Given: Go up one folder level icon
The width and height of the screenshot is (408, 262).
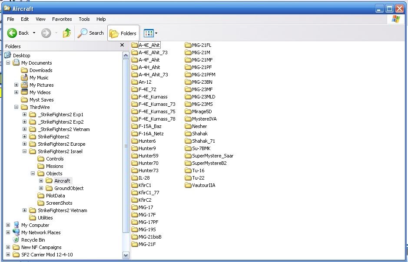Looking at the screenshot, I should tap(67, 33).
